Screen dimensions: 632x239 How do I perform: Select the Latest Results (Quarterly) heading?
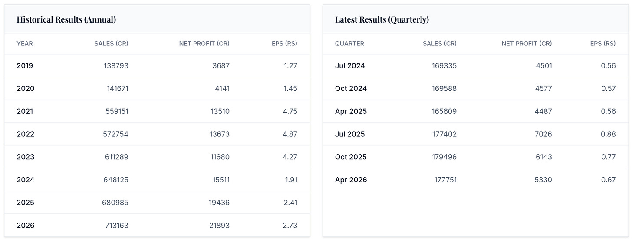(382, 19)
